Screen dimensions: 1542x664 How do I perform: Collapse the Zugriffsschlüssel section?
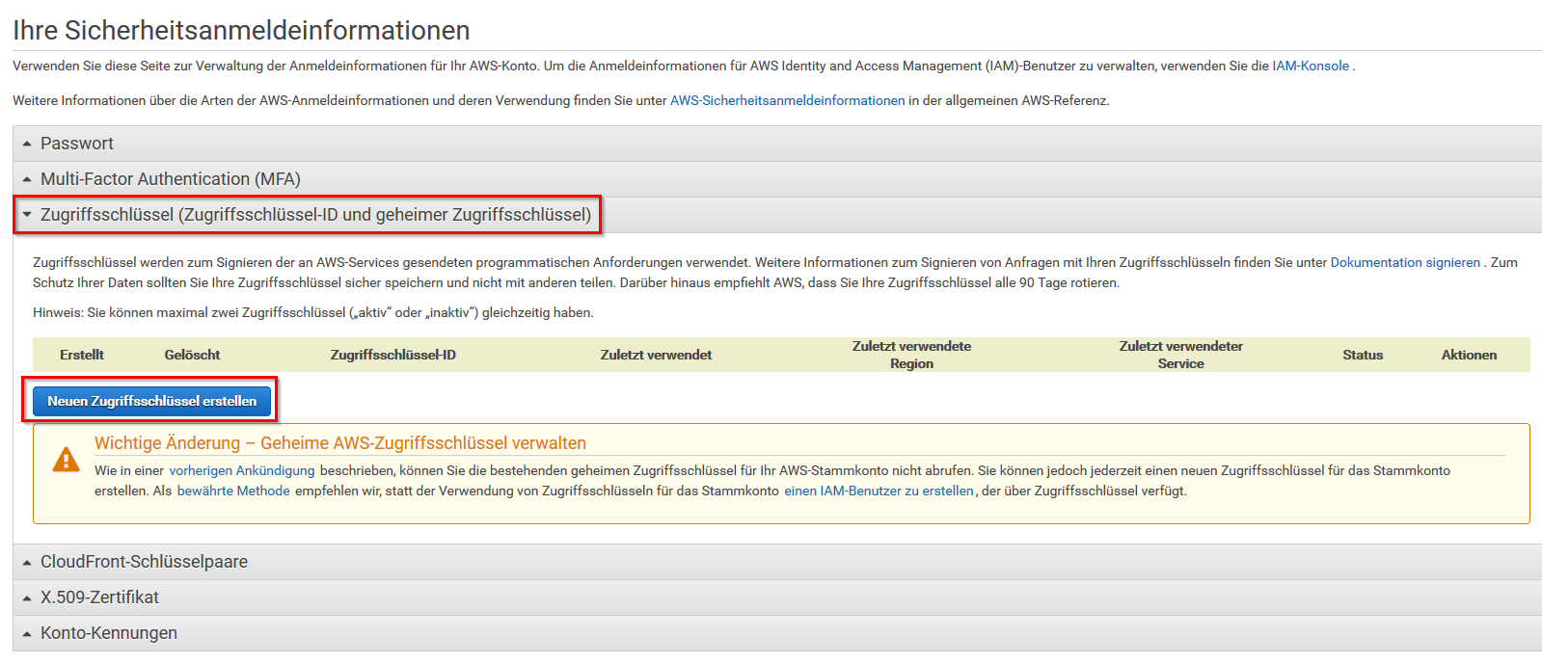[x=314, y=215]
